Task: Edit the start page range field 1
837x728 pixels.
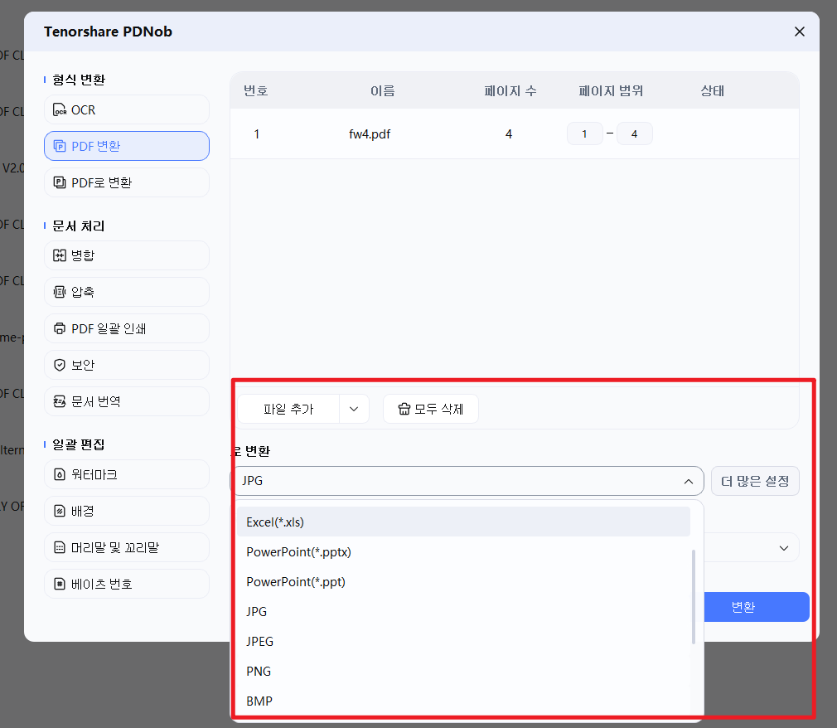Action: pos(584,133)
